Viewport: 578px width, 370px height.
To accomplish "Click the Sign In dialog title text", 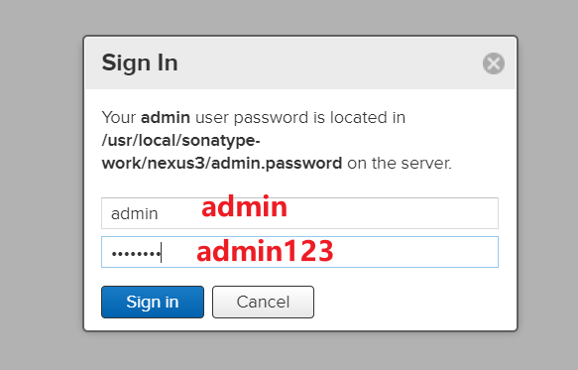I will (140, 62).
